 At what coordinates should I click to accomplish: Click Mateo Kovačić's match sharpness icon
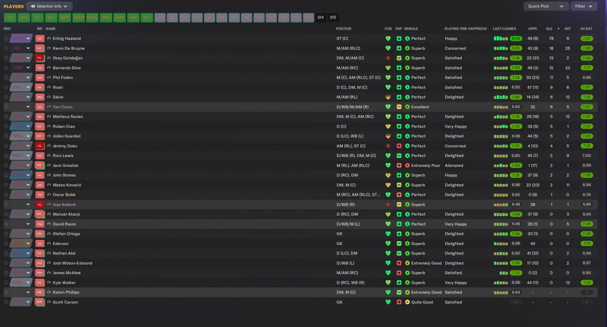pyautogui.click(x=399, y=185)
